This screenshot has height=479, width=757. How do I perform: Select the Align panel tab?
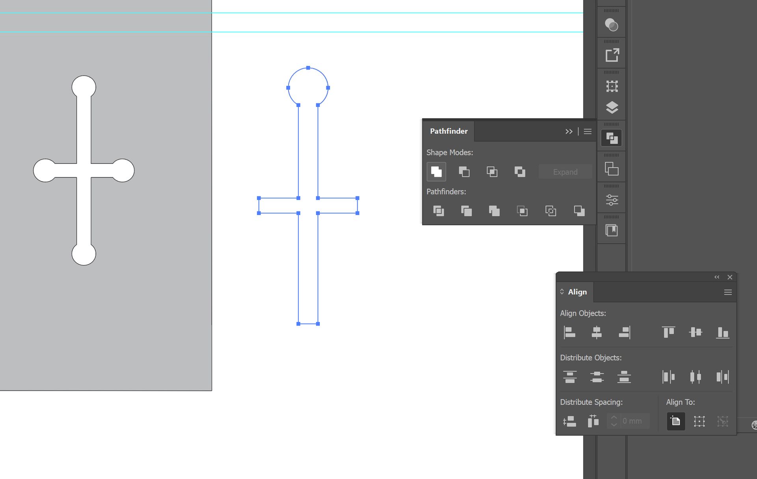point(577,292)
